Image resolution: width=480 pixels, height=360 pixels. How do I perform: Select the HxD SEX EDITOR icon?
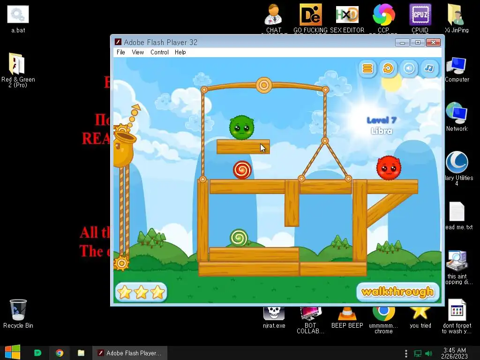[347, 18]
